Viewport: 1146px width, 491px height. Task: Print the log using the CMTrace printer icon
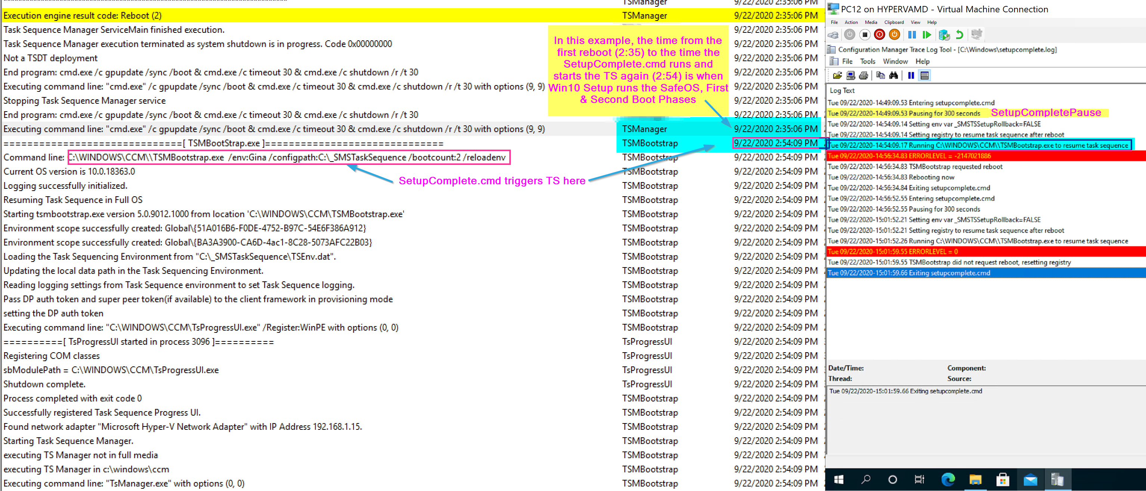tap(864, 75)
